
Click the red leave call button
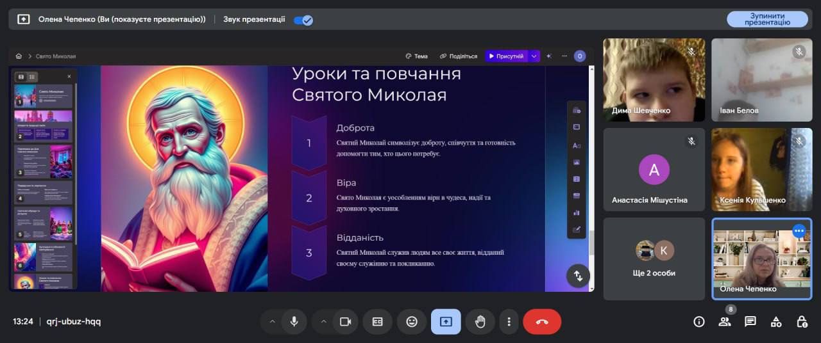[x=542, y=322]
